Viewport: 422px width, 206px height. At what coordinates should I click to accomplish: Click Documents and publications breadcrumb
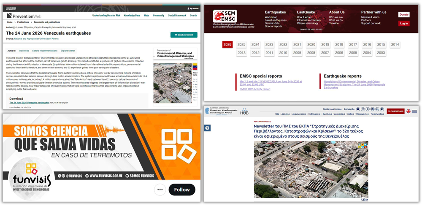(x=47, y=22)
